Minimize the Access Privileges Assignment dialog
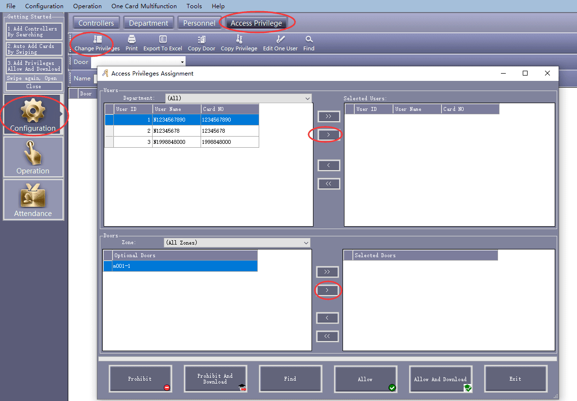The image size is (577, 401). click(503, 73)
